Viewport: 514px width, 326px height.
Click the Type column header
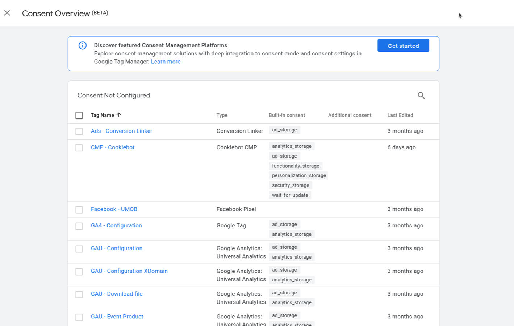click(x=222, y=115)
